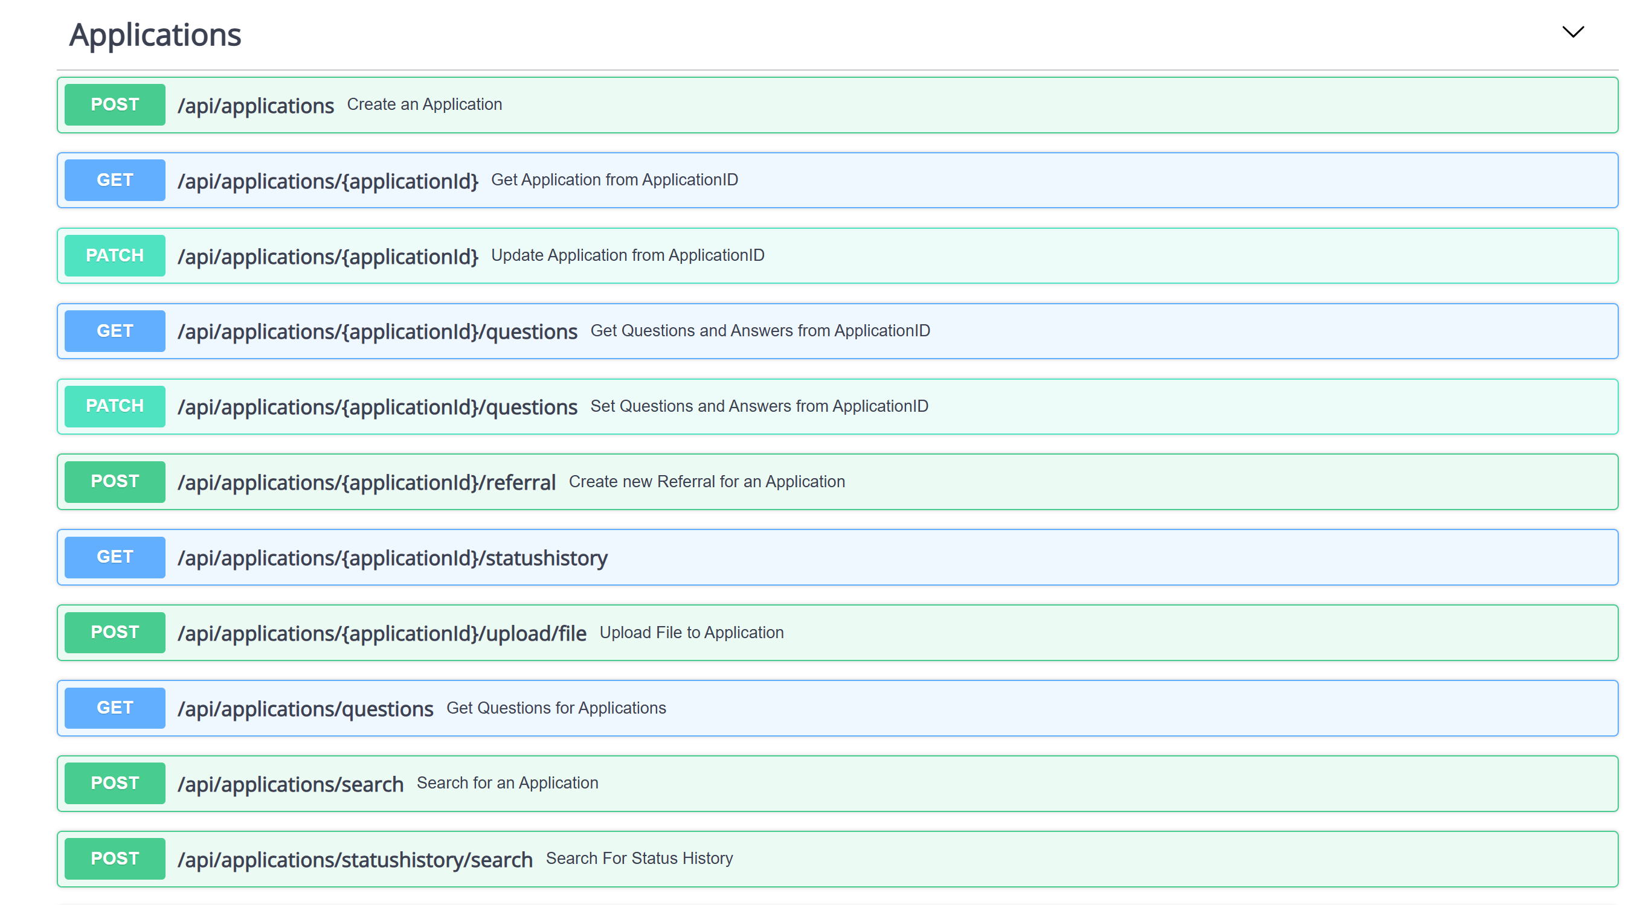
Task: Click the /api/applications/{applicationId}/referral path
Action: tap(366, 482)
